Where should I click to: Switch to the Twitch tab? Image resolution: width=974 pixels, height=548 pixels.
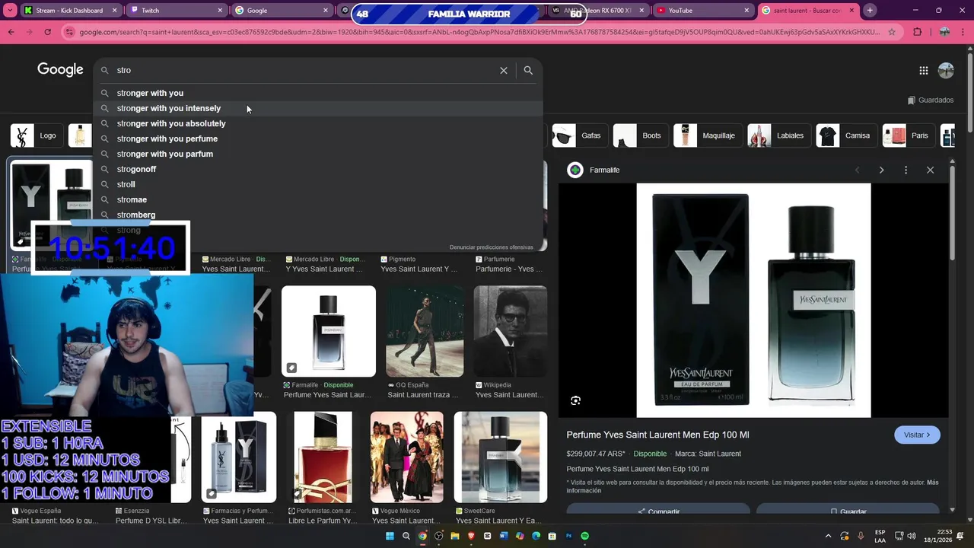coord(176,11)
